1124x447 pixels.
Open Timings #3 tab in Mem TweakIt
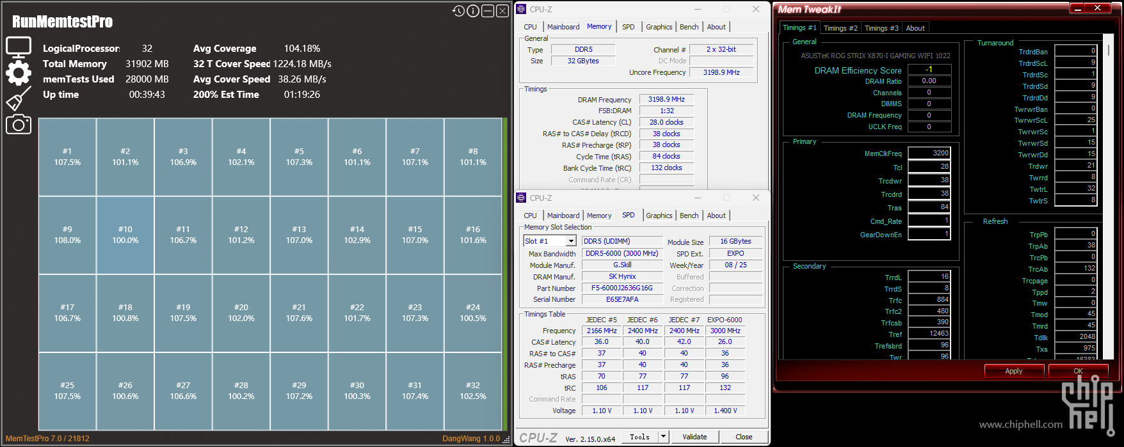pos(881,28)
